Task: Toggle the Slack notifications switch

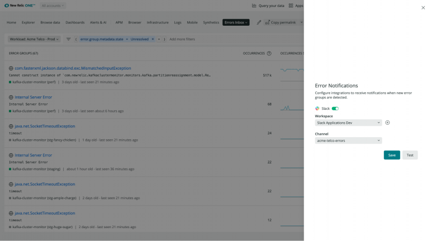Action: (335, 109)
